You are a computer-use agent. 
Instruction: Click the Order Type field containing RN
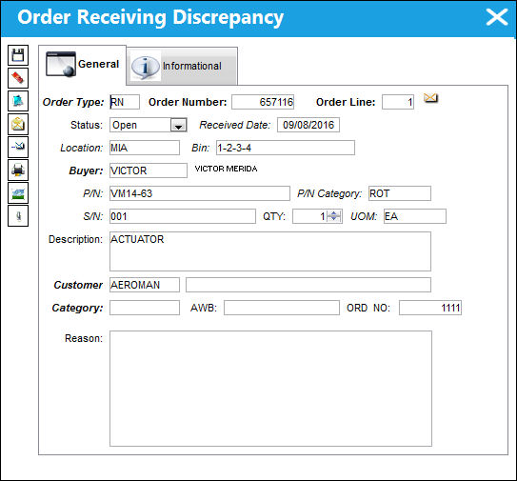coord(125,102)
